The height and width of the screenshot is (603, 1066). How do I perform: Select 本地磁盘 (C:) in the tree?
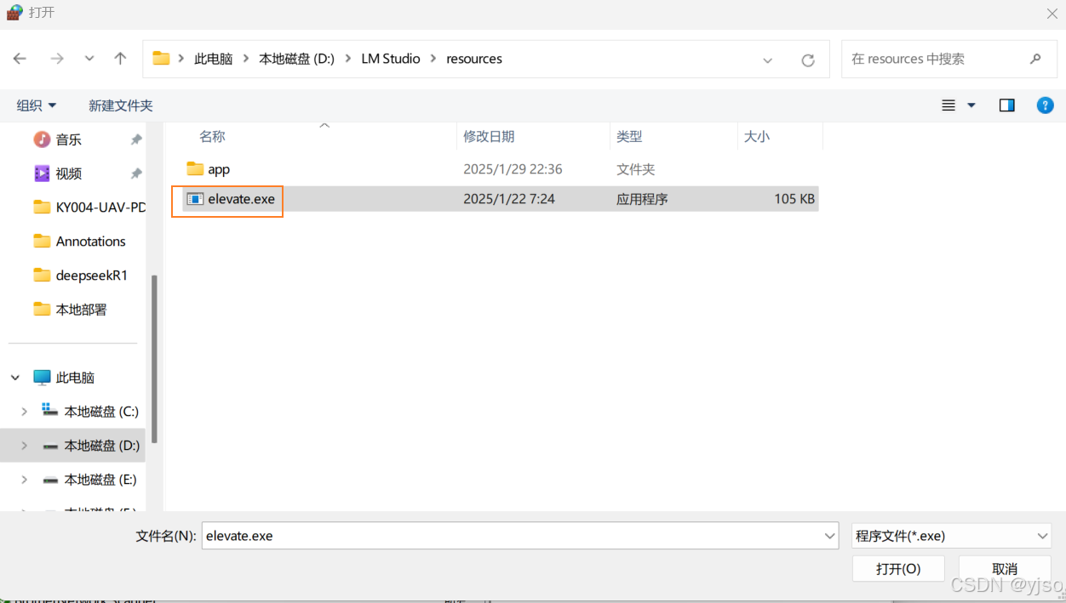click(101, 412)
